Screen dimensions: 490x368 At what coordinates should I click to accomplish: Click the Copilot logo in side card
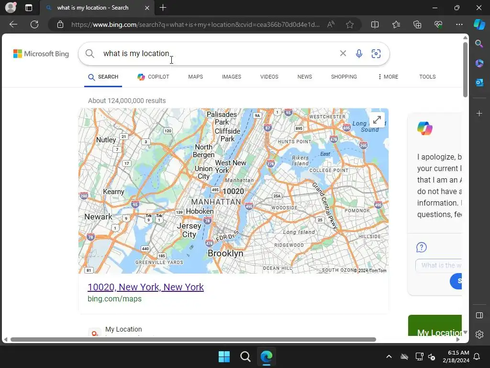[425, 128]
